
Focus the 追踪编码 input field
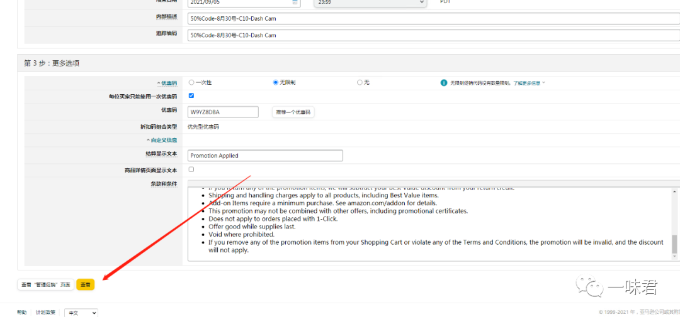[x=434, y=35]
